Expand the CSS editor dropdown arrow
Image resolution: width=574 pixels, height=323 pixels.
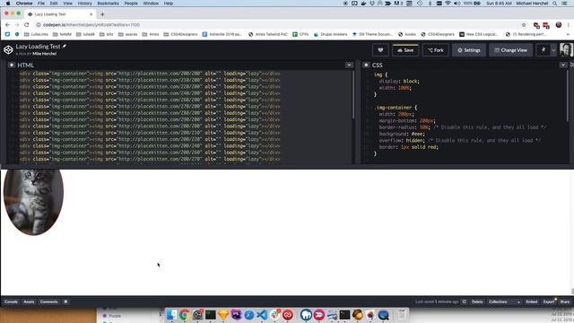click(x=563, y=65)
